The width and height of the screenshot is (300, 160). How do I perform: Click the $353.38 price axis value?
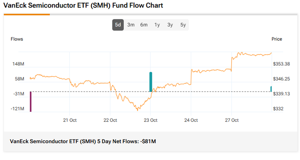(281, 64)
